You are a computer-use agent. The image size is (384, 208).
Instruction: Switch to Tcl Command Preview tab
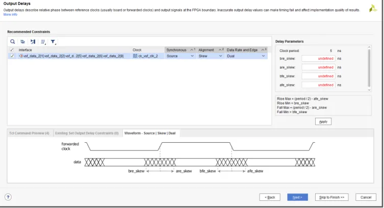(29, 133)
